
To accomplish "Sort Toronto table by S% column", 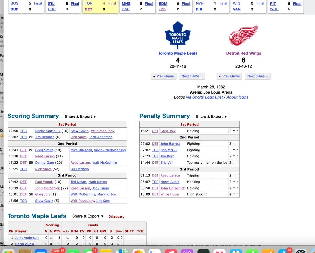I will coord(118,231).
